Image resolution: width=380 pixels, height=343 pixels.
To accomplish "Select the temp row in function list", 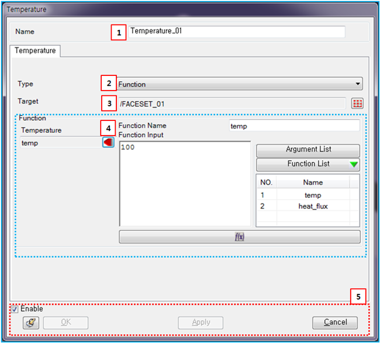I will (308, 195).
